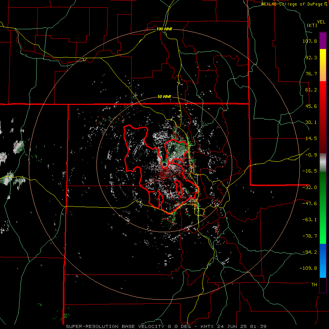Click the VEL legend title
329x329 pixels.
point(321,22)
